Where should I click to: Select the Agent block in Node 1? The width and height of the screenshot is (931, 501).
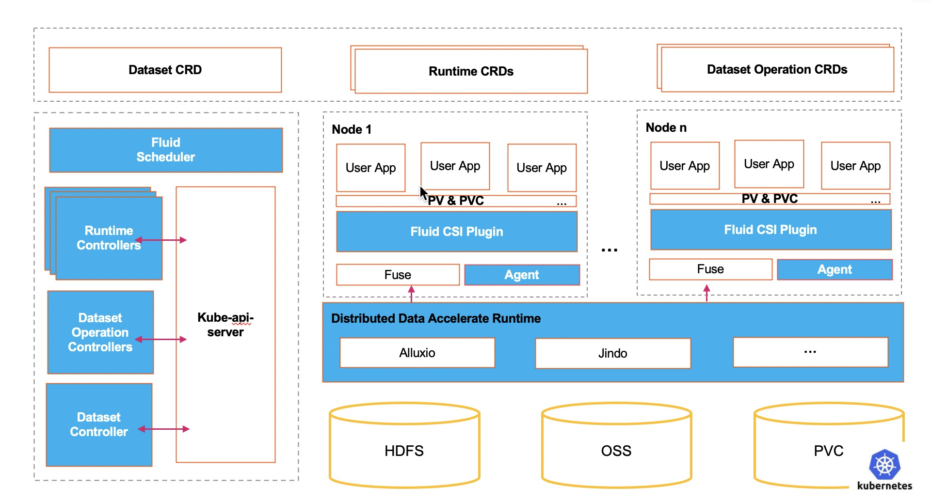point(522,275)
